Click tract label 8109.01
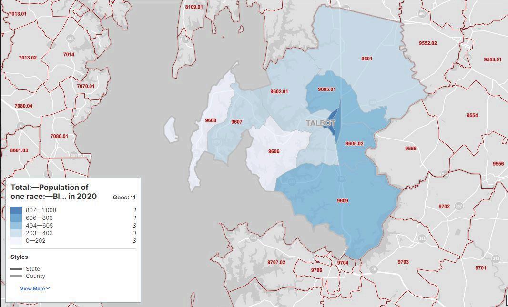The height and width of the screenshot is (307, 508). tap(194, 7)
